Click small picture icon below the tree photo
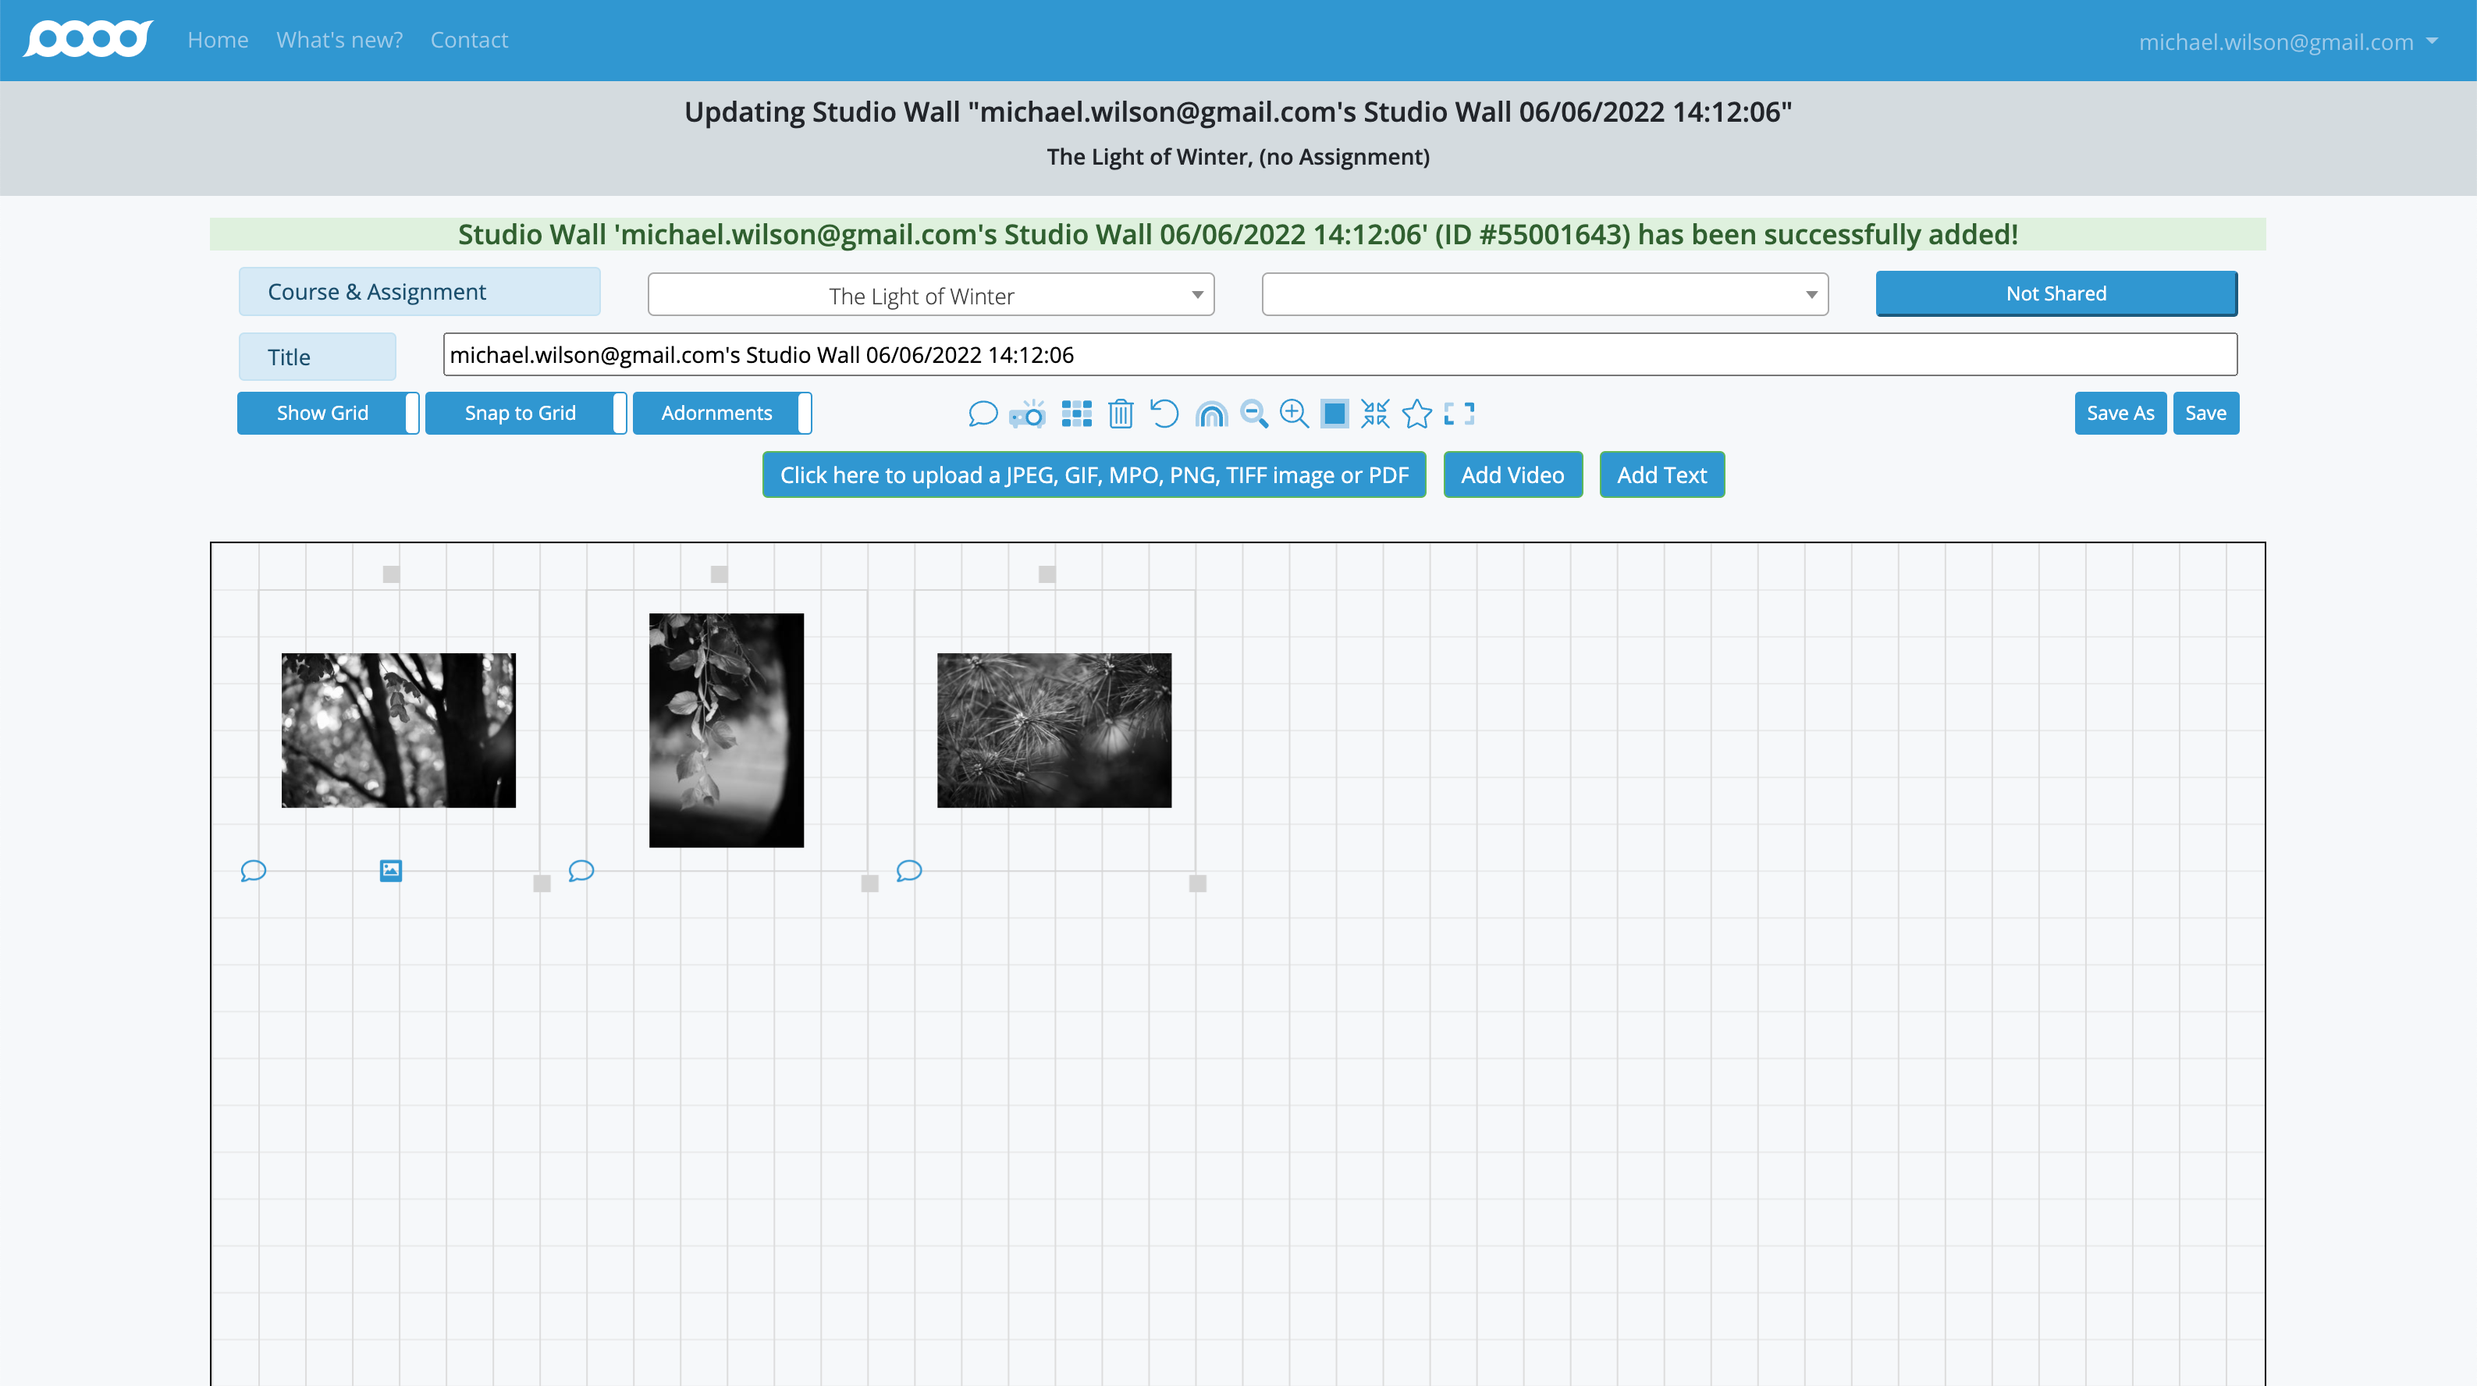The height and width of the screenshot is (1386, 2477). click(390, 870)
